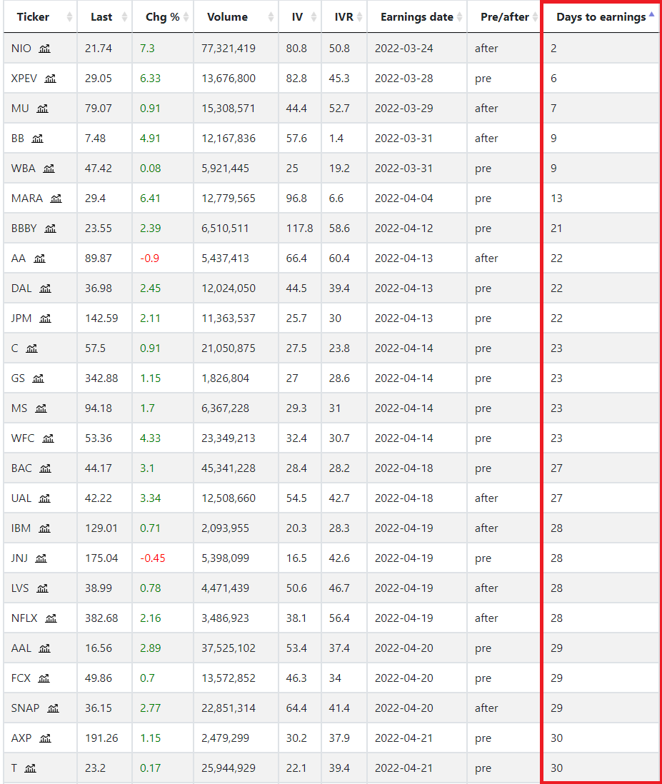The image size is (662, 784).
Task: Select the MARA ticker text
Action: [x=27, y=198]
